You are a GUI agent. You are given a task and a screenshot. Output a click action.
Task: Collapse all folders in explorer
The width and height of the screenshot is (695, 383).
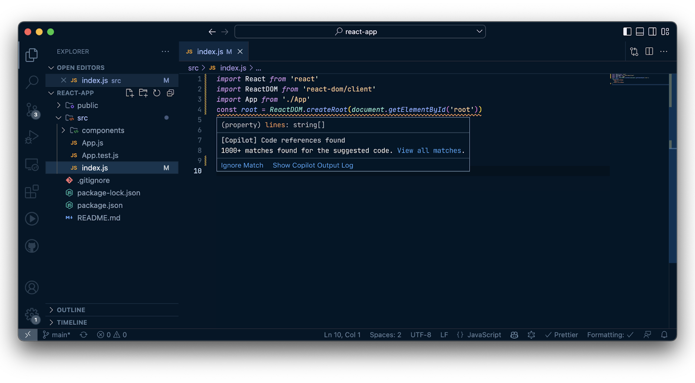tap(170, 93)
